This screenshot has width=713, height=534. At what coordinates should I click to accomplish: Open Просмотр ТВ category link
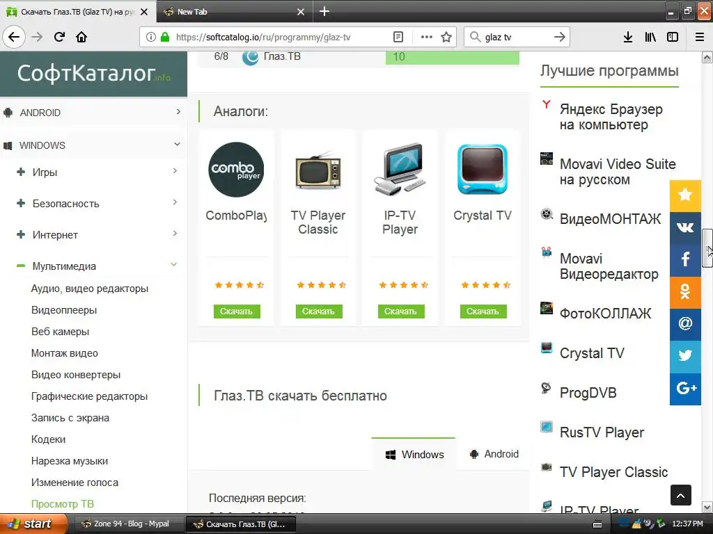[62, 504]
